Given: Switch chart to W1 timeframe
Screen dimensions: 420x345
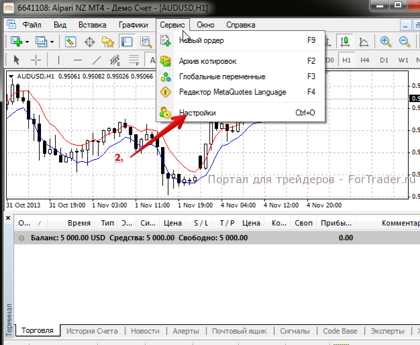Looking at the screenshot, I should pyautogui.click(x=403, y=60).
